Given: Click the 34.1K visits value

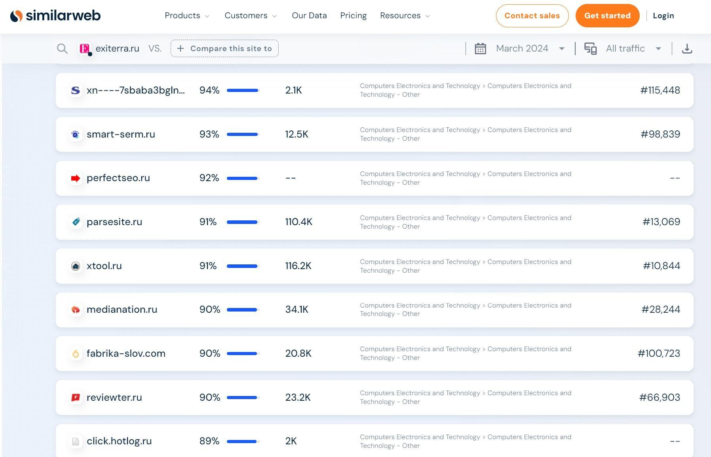Looking at the screenshot, I should click(297, 310).
